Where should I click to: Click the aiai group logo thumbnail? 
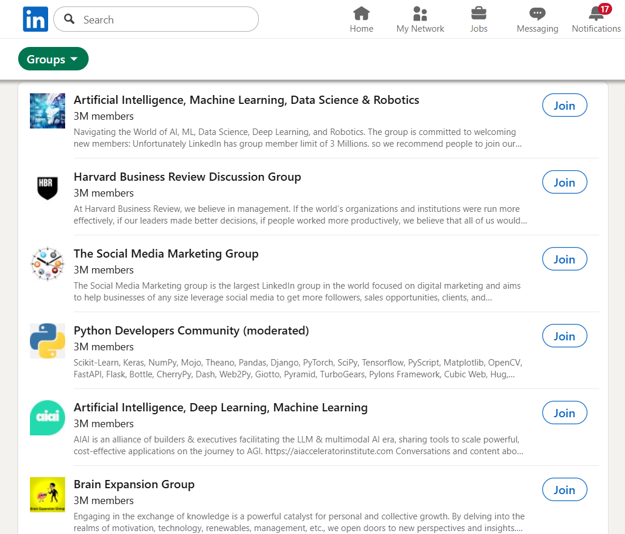pos(47,418)
